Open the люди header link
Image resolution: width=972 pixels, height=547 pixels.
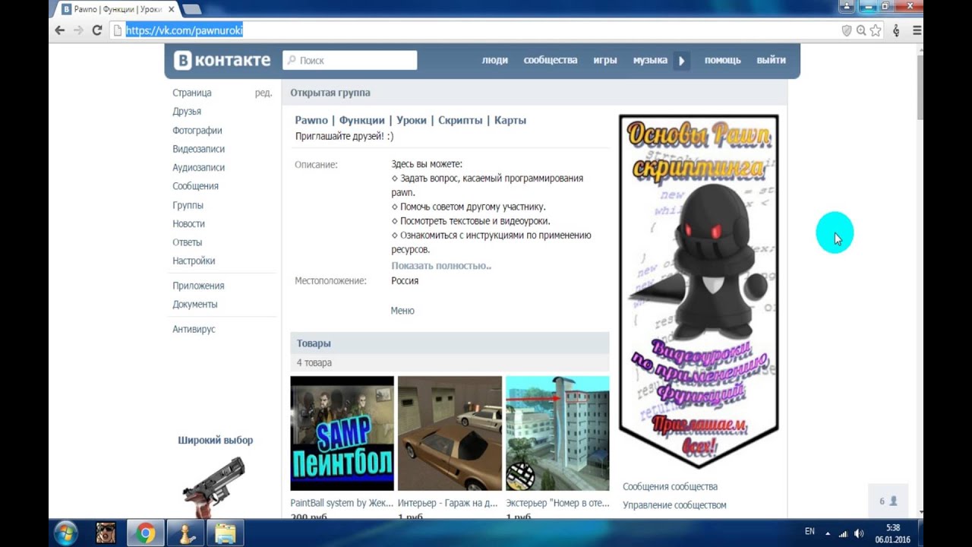(494, 60)
